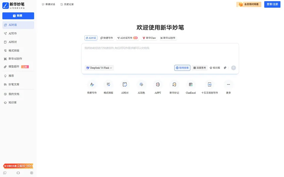Viewport: 284px width, 177px height.
Task: Open 推荐 in the sidebar
Action: click(18, 76)
